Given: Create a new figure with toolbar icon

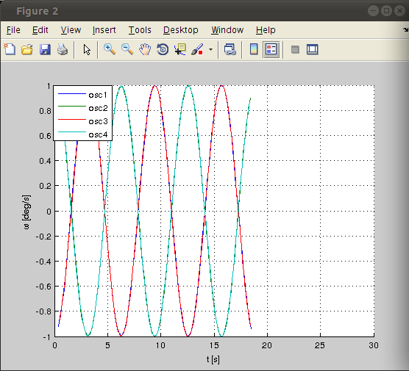Looking at the screenshot, I should point(10,49).
